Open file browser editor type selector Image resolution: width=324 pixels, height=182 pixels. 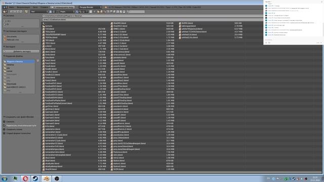(x=5, y=12)
